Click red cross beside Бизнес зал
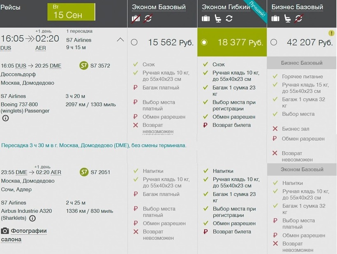This screenshot has height=254, width=337. tap(275, 129)
